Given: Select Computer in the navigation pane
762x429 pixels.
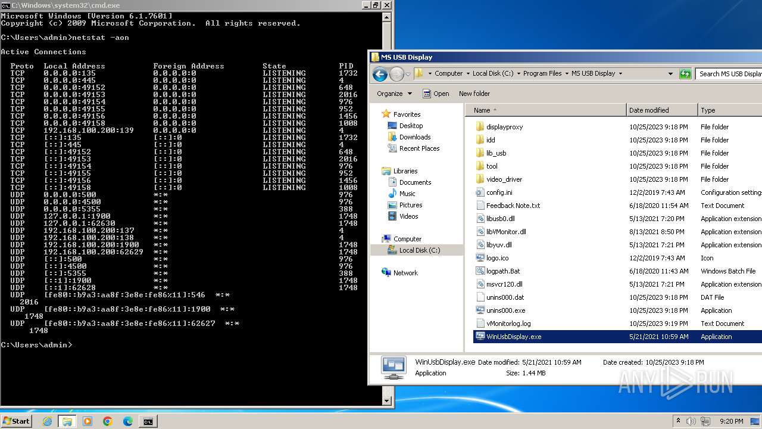Looking at the screenshot, I should pyautogui.click(x=407, y=239).
